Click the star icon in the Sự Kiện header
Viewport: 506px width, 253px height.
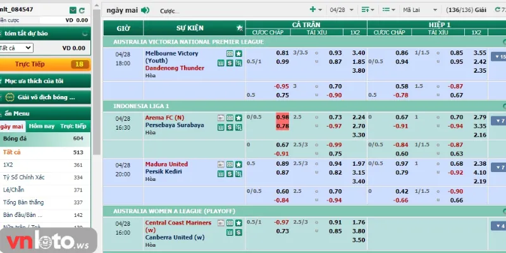pos(238,28)
